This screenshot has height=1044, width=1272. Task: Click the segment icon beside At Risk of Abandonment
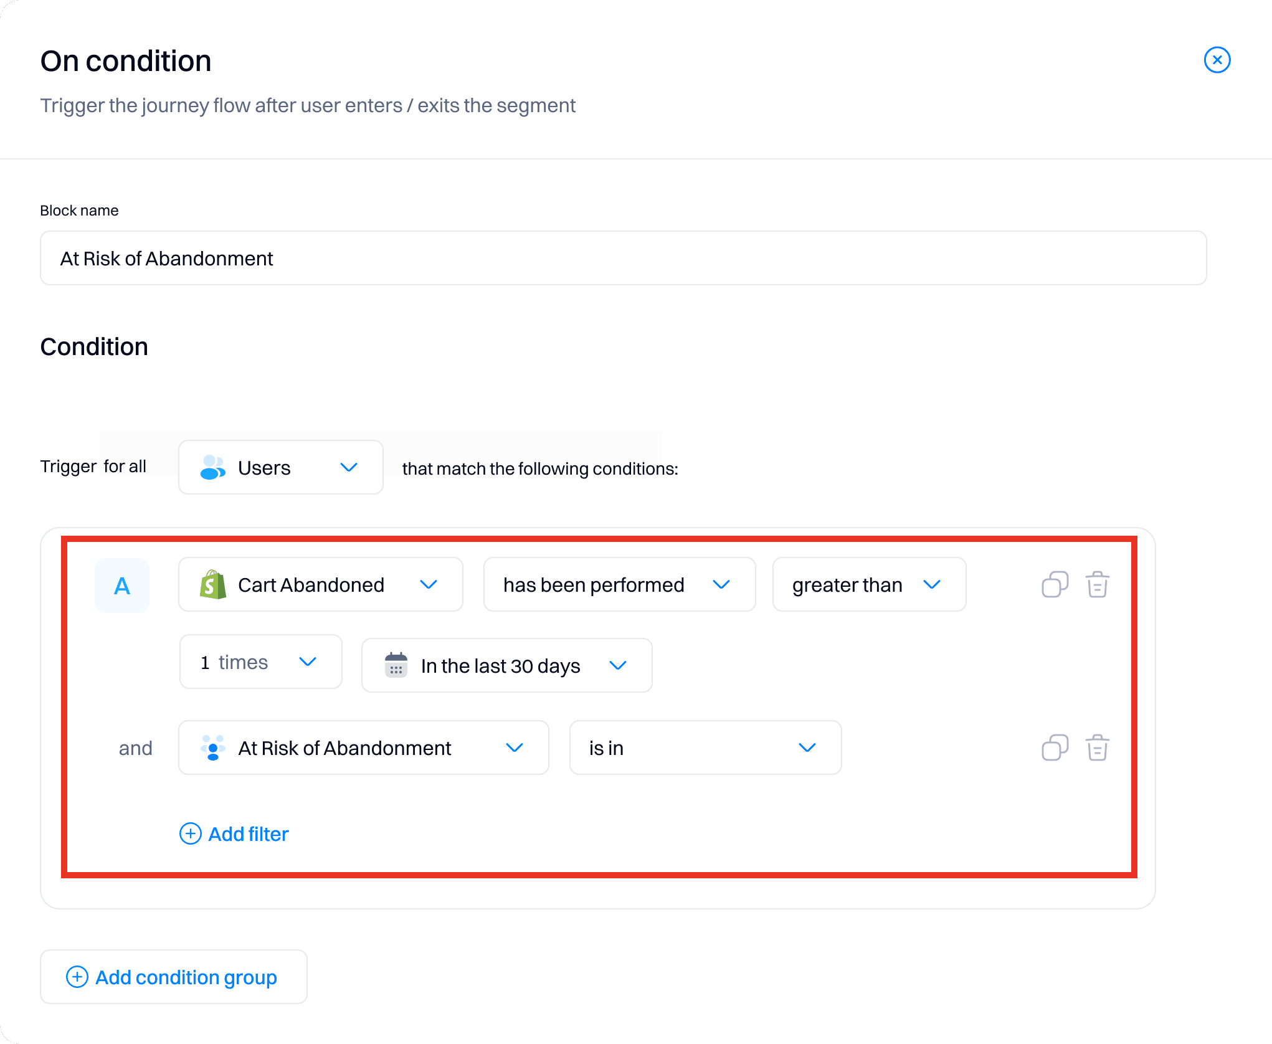pyautogui.click(x=211, y=747)
